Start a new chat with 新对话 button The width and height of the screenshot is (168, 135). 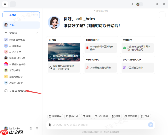[21, 15]
